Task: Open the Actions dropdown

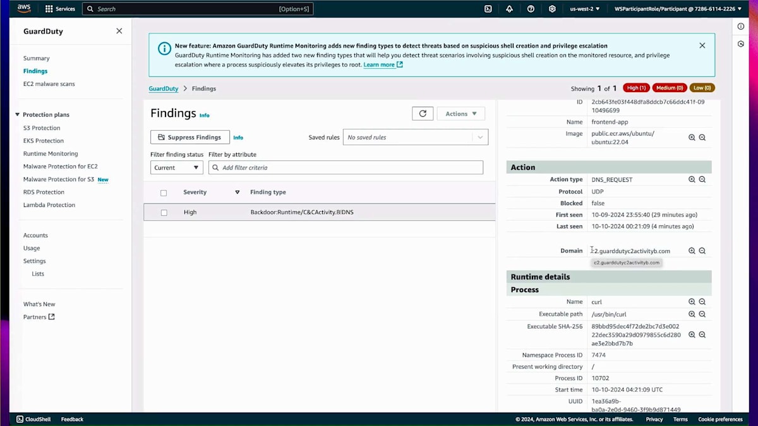Action: [x=461, y=114]
